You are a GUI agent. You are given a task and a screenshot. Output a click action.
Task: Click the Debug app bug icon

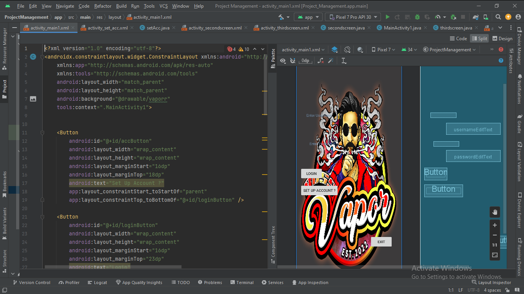(x=417, y=17)
